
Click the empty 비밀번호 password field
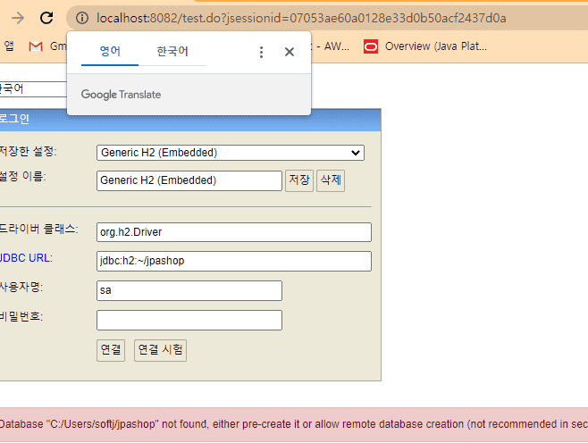(x=189, y=320)
